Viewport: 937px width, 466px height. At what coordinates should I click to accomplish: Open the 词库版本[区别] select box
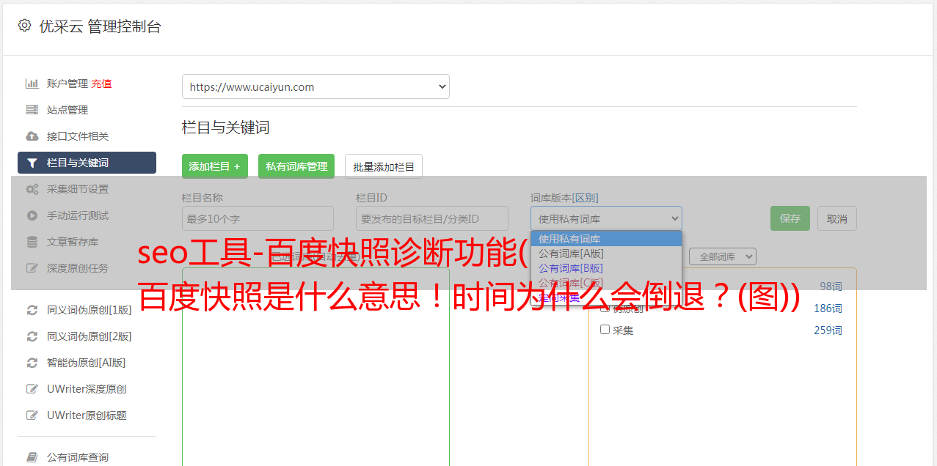pyautogui.click(x=606, y=218)
